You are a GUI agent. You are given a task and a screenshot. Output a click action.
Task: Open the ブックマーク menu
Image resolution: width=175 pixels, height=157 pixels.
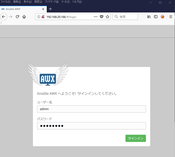tap(52, 2)
